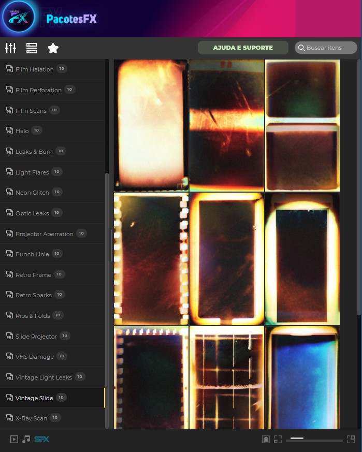Viewport: 362px width, 452px height.
Task: Open the Film Halation category
Action: (x=34, y=69)
